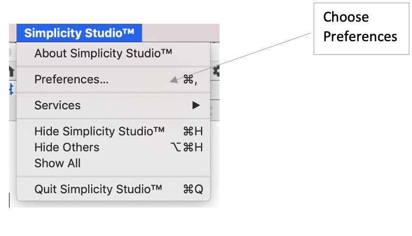Choose Show All
The width and height of the screenshot is (412, 236).
coord(58,163)
